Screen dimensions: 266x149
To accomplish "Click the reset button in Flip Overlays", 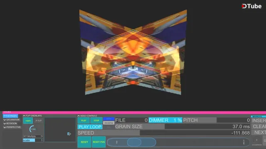I will click(28, 120).
